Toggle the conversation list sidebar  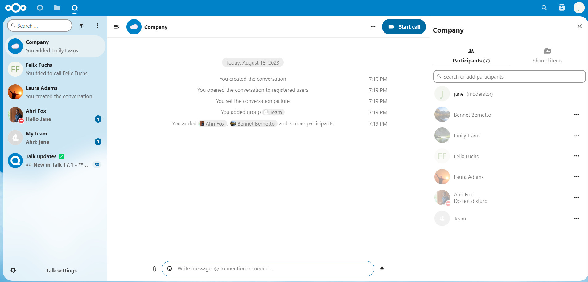coord(117,27)
